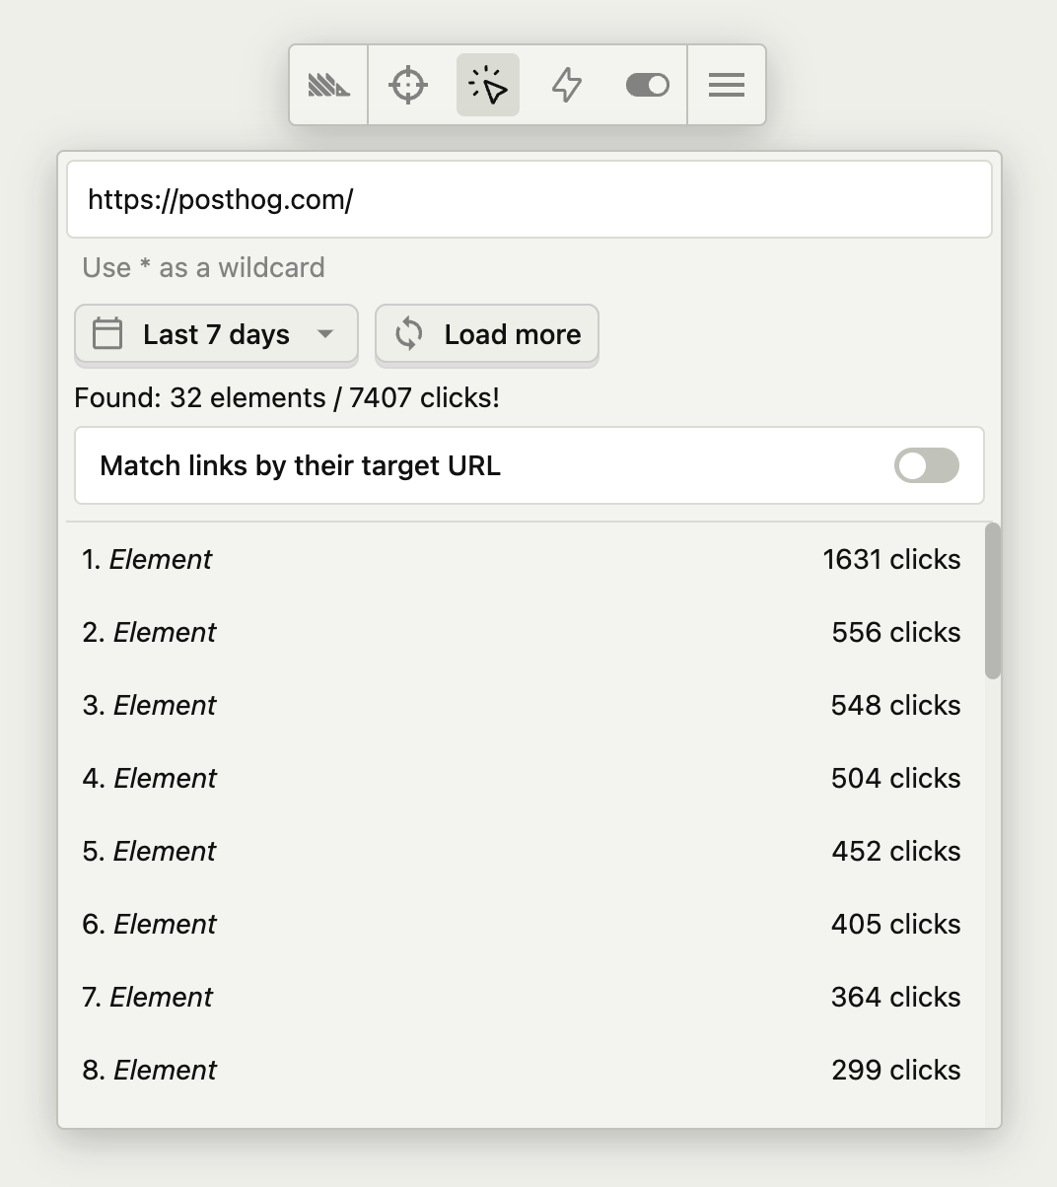Open Feature Flags via the toggle icon

[646, 85]
